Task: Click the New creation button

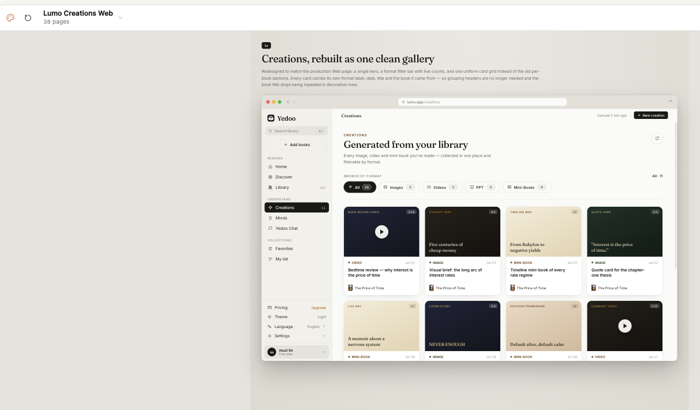Action: 651,115
